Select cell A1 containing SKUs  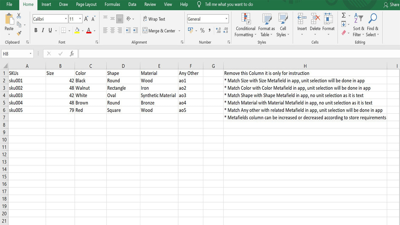point(27,73)
